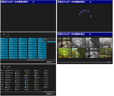Open brown forest path photo with tree shadows
Screen dimensions: 114x96
(x=65, y=43)
